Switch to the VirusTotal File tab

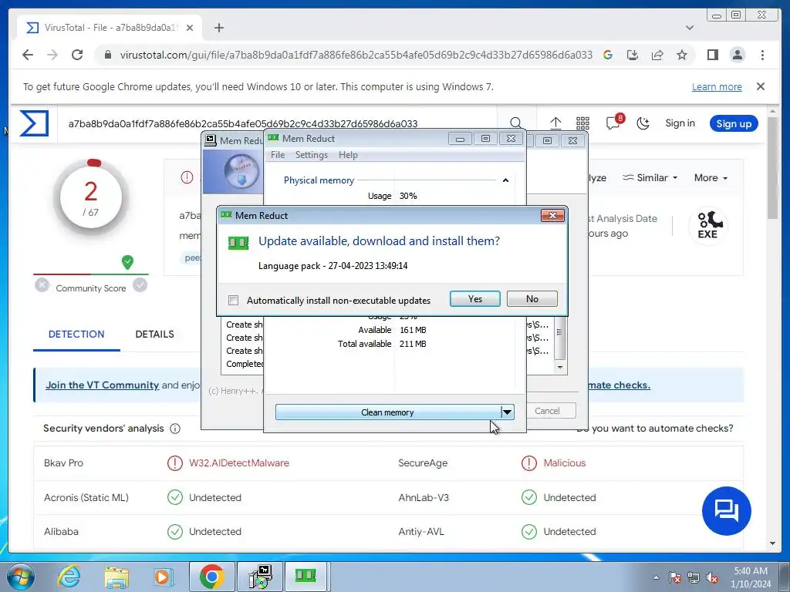click(x=110, y=28)
